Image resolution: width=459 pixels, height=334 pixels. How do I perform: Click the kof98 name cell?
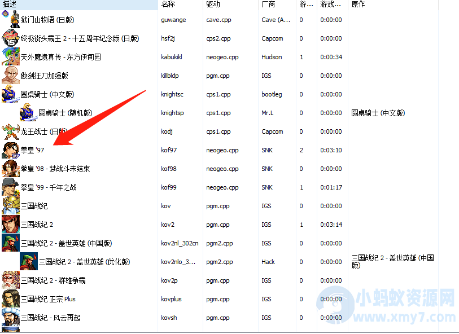(169, 169)
